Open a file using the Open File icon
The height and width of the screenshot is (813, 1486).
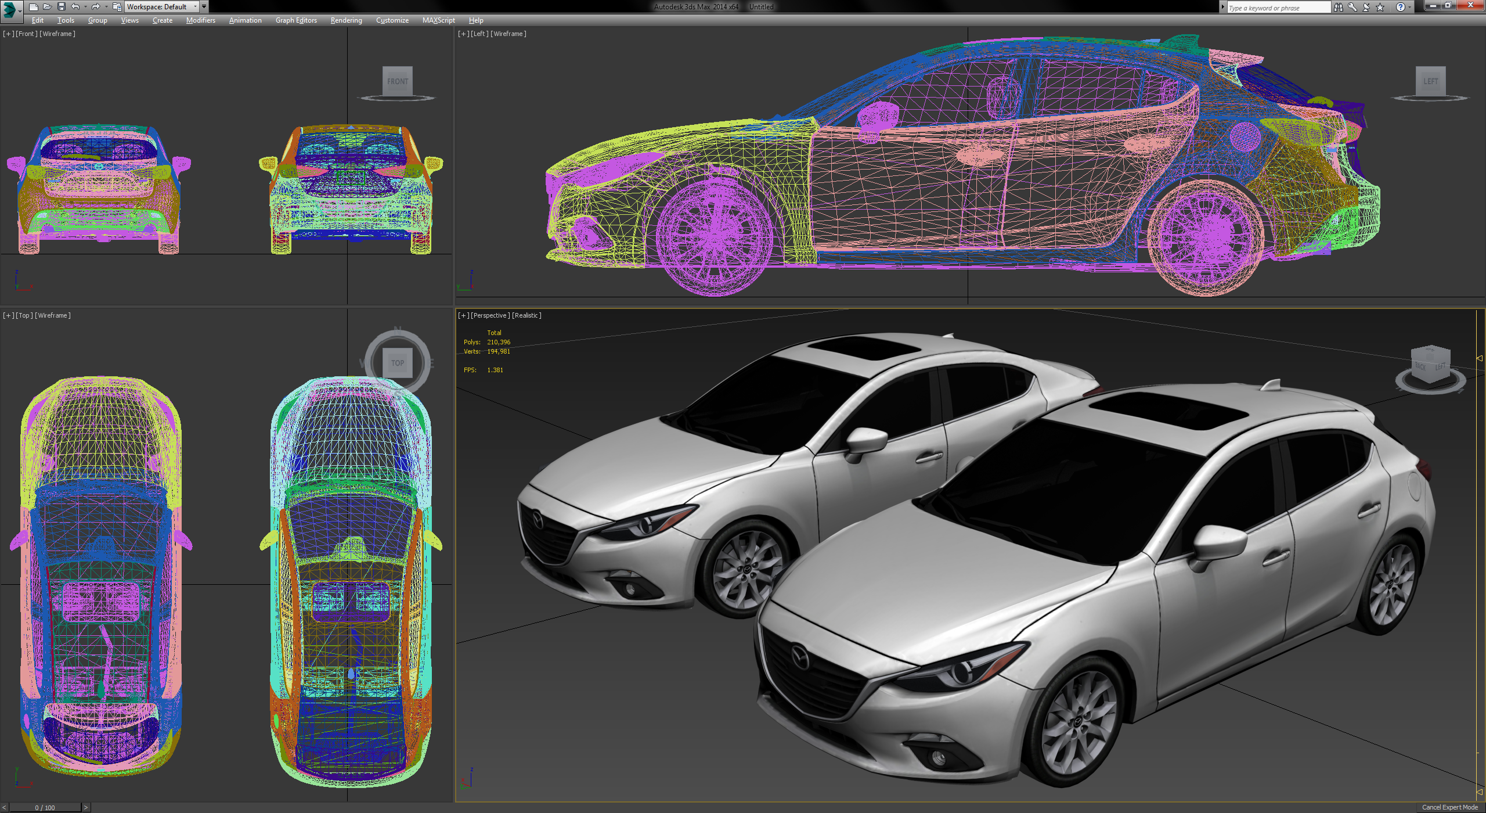(x=48, y=7)
